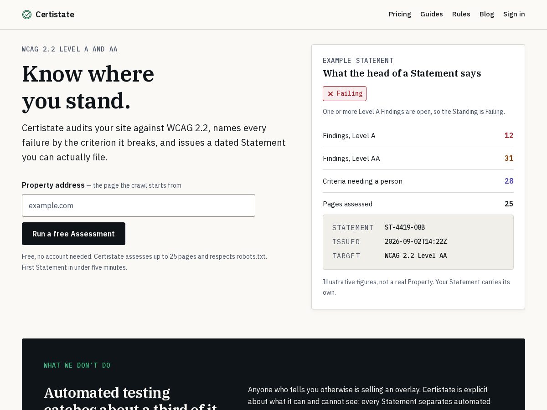547x410 pixels.
Task: Focus the Property address input field
Action: pos(139,205)
